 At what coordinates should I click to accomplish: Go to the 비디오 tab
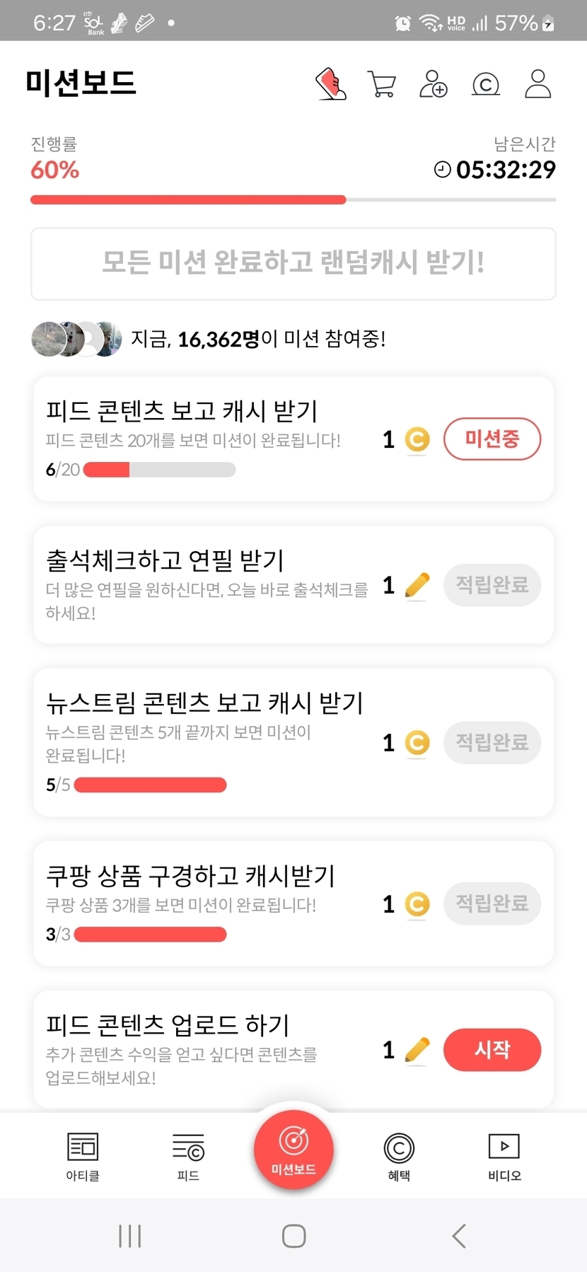504,1156
